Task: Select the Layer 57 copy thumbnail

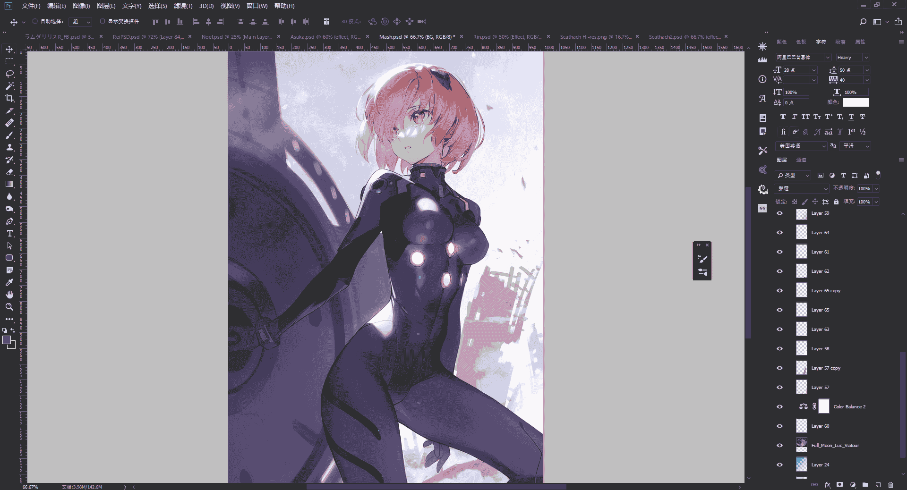Action: [802, 368]
